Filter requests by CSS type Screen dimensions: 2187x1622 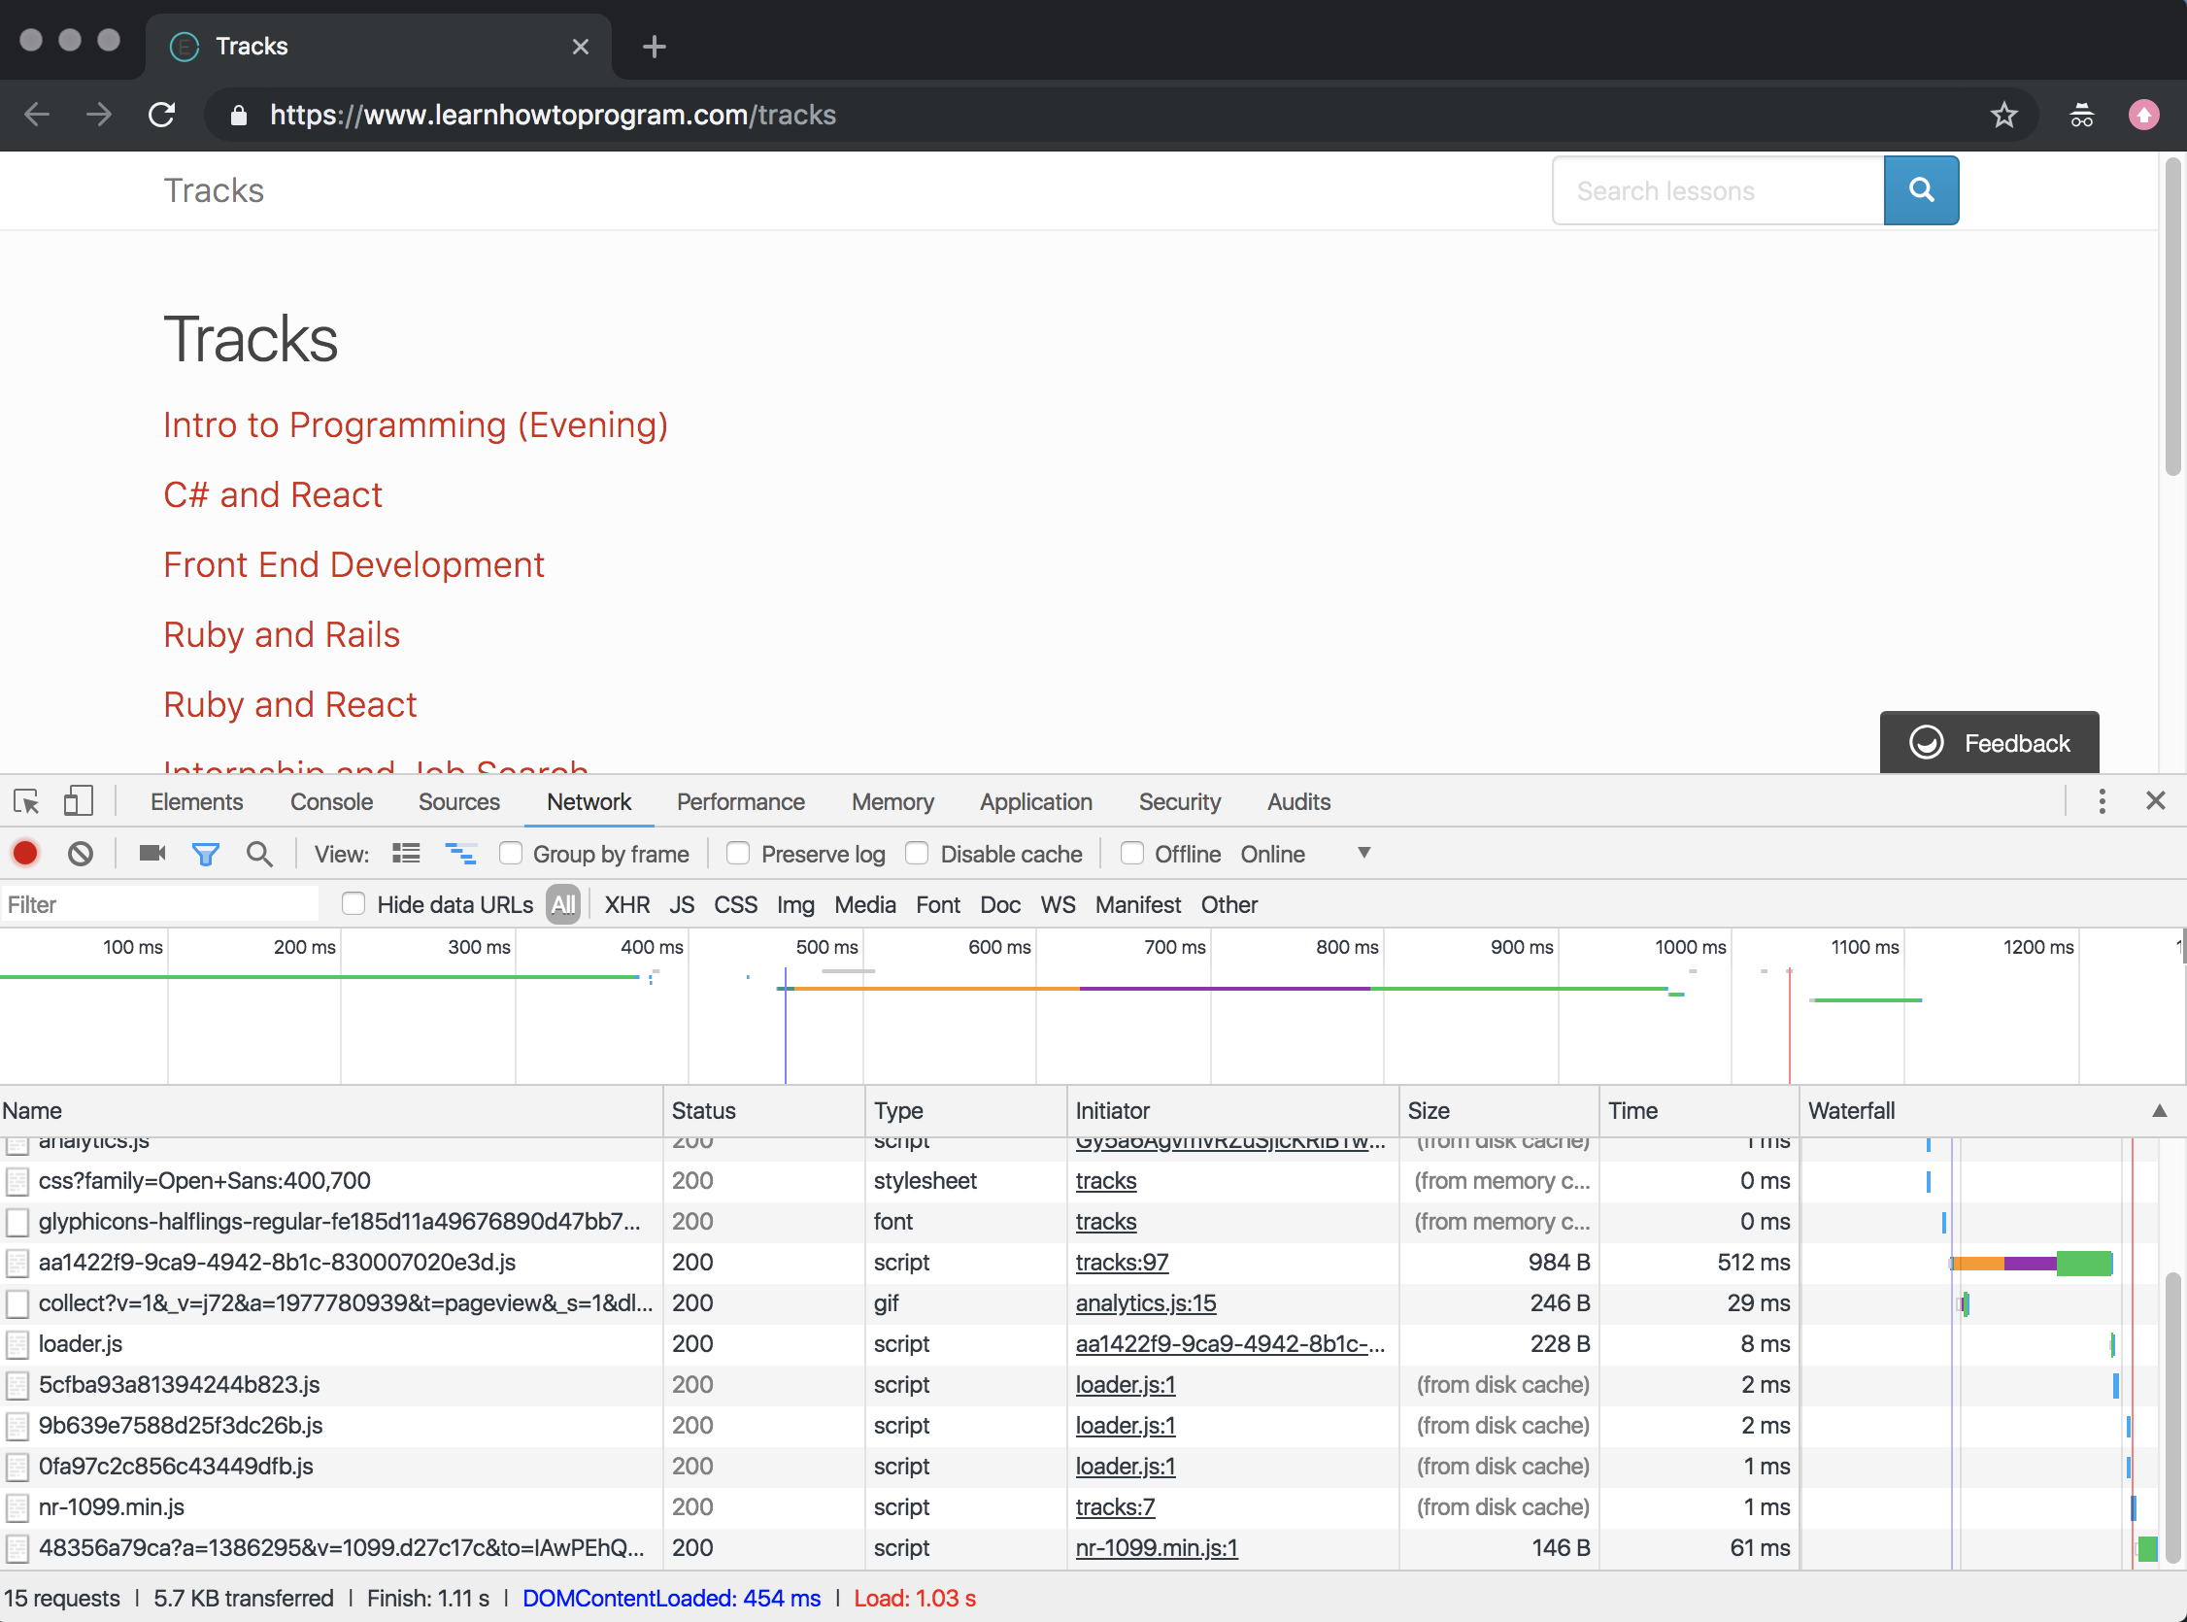[x=735, y=904]
